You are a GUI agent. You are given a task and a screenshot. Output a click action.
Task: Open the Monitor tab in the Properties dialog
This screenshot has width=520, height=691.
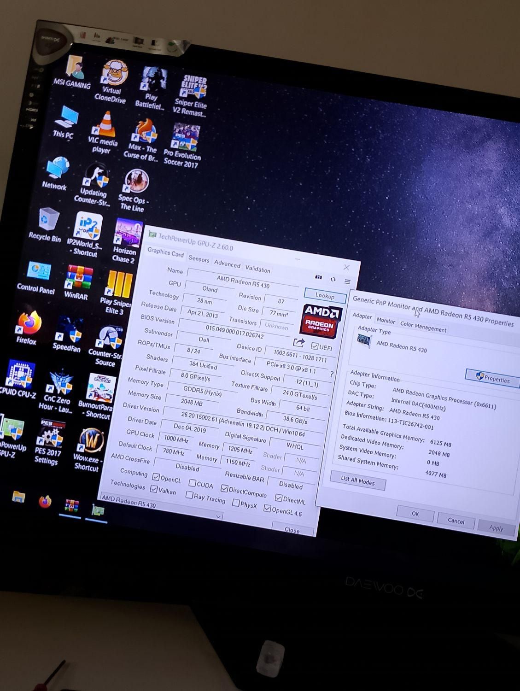tap(386, 321)
